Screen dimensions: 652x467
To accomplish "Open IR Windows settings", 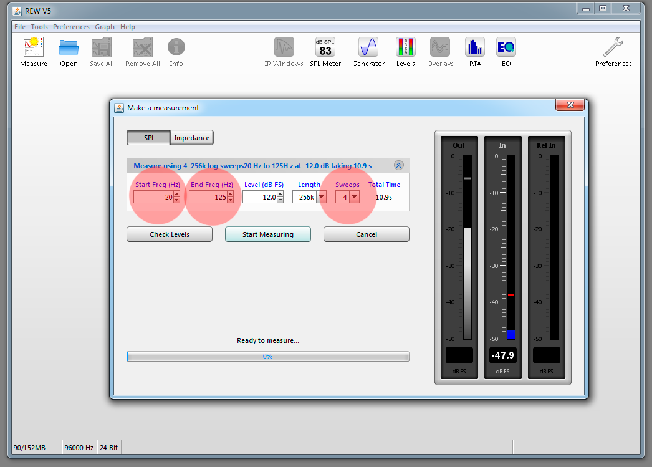I will 284,52.
